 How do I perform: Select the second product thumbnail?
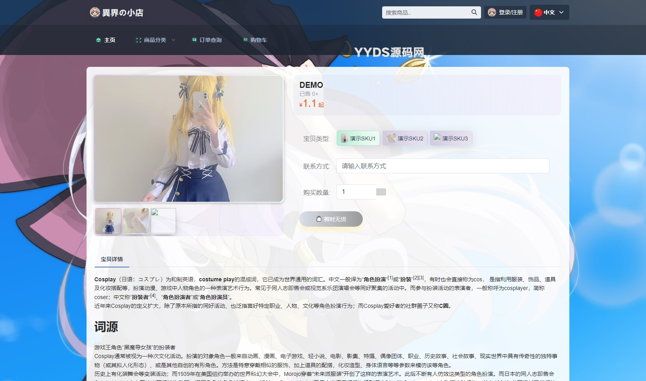click(x=136, y=221)
